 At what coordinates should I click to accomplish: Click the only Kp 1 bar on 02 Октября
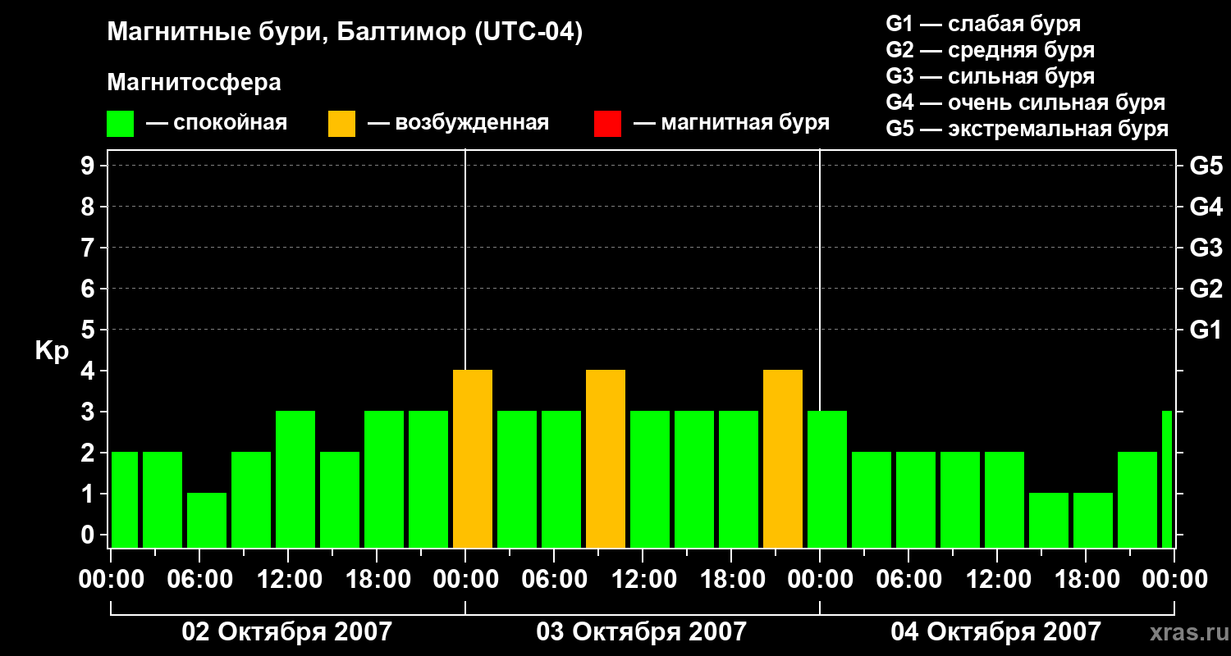click(x=207, y=520)
